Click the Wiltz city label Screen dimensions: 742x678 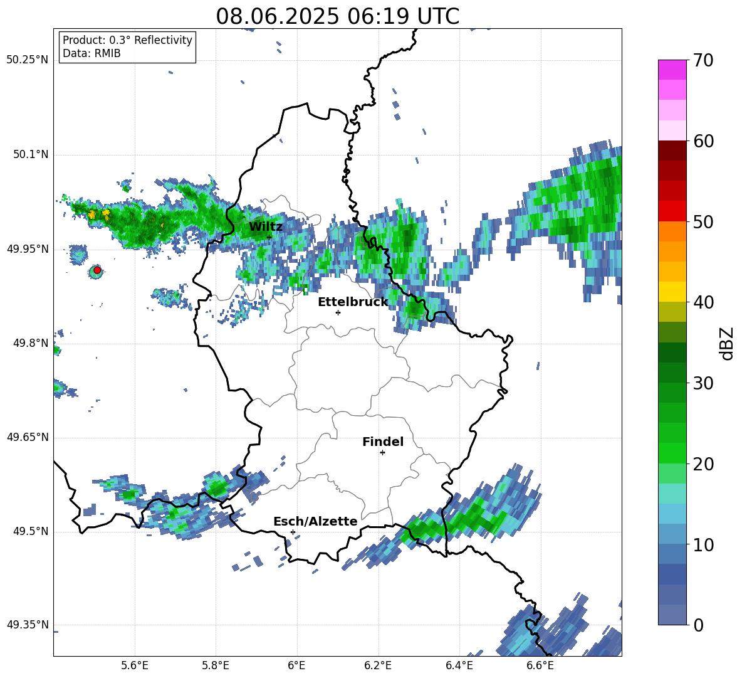266,226
